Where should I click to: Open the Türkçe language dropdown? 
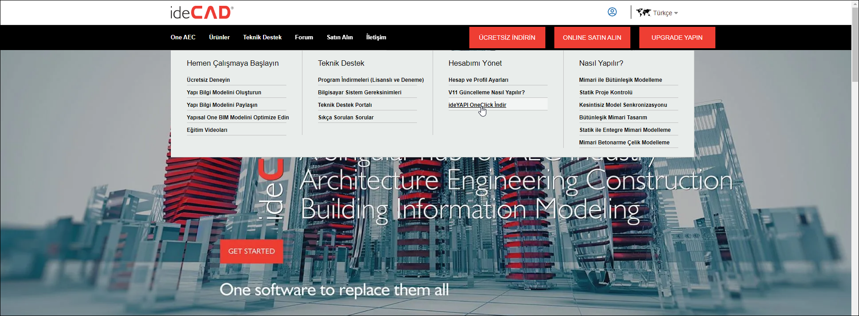pos(665,13)
